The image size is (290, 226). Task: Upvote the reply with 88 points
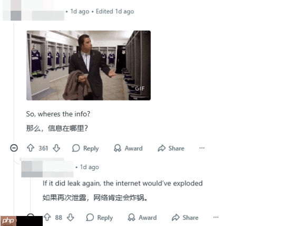click(x=47, y=218)
